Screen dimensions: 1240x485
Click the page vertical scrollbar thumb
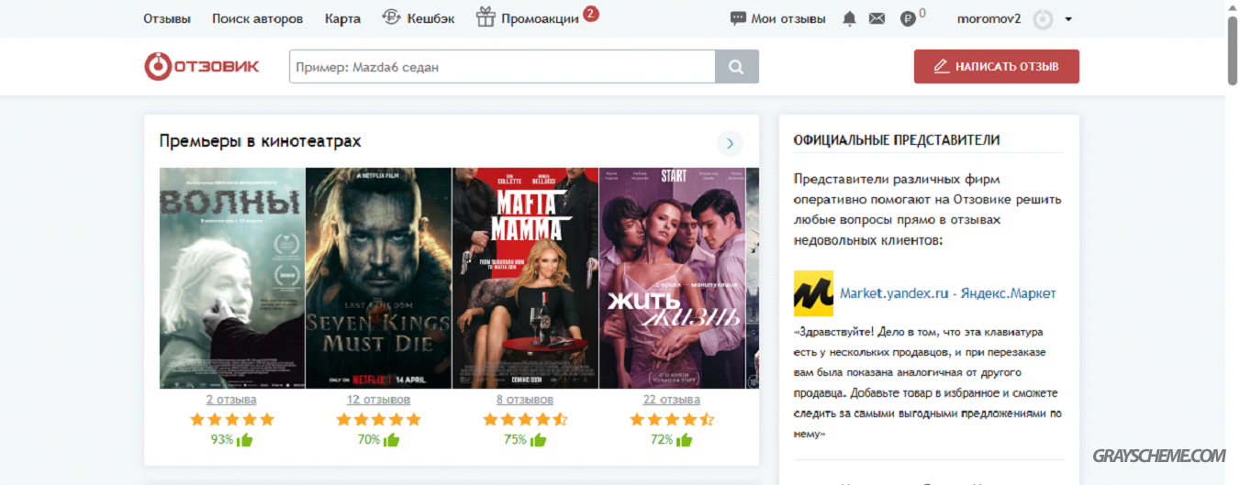[1232, 50]
